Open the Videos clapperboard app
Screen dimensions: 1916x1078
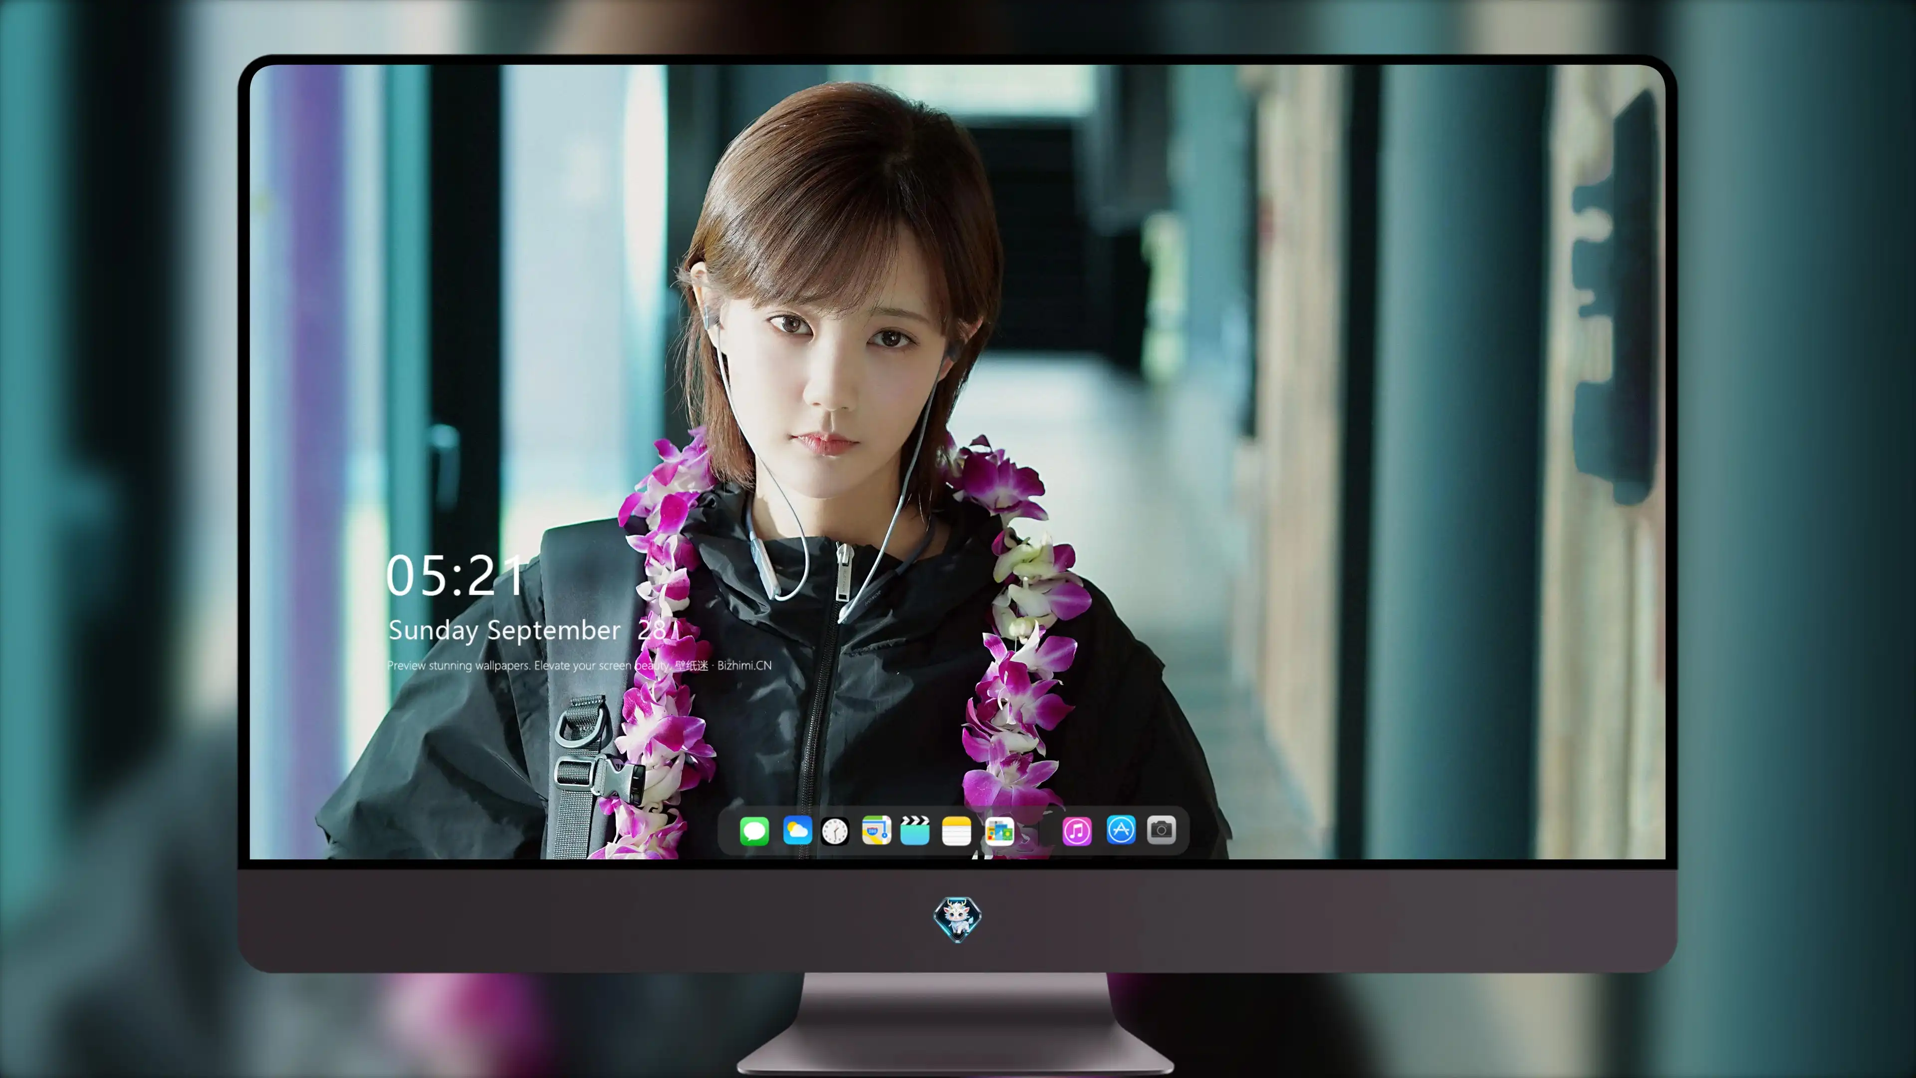pyautogui.click(x=915, y=830)
